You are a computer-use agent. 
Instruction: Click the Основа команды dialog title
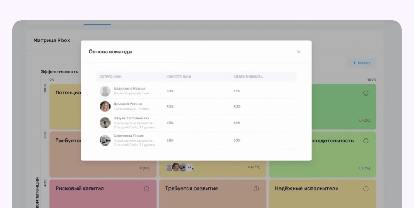coord(111,52)
